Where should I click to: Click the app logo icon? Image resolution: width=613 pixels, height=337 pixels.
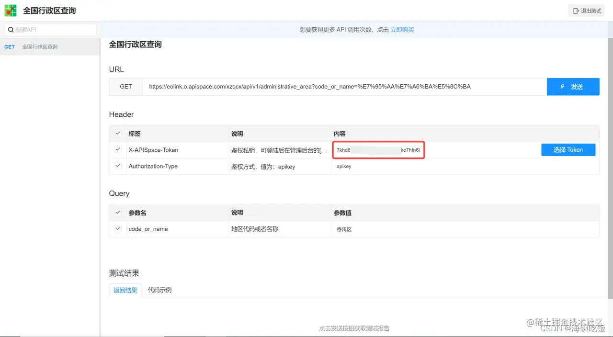[x=11, y=10]
